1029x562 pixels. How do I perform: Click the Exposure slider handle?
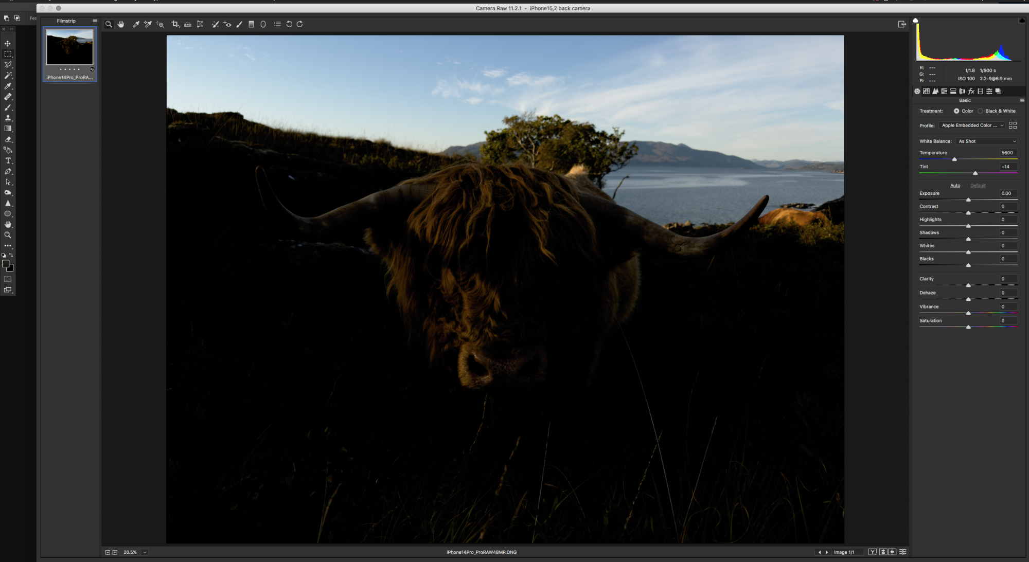coord(968,200)
